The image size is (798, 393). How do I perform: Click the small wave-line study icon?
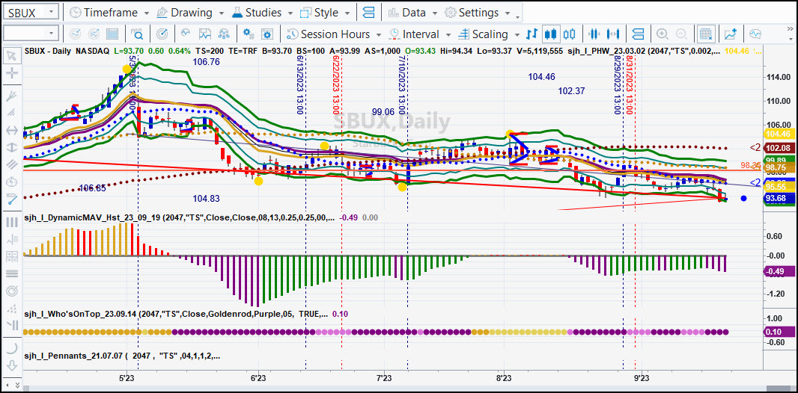(185, 33)
